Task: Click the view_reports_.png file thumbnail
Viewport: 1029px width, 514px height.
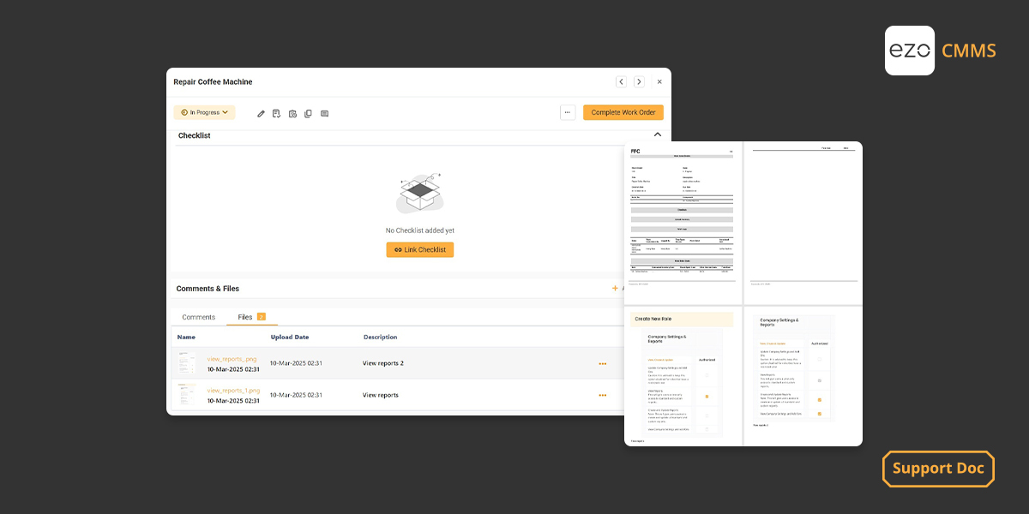Action: (187, 363)
